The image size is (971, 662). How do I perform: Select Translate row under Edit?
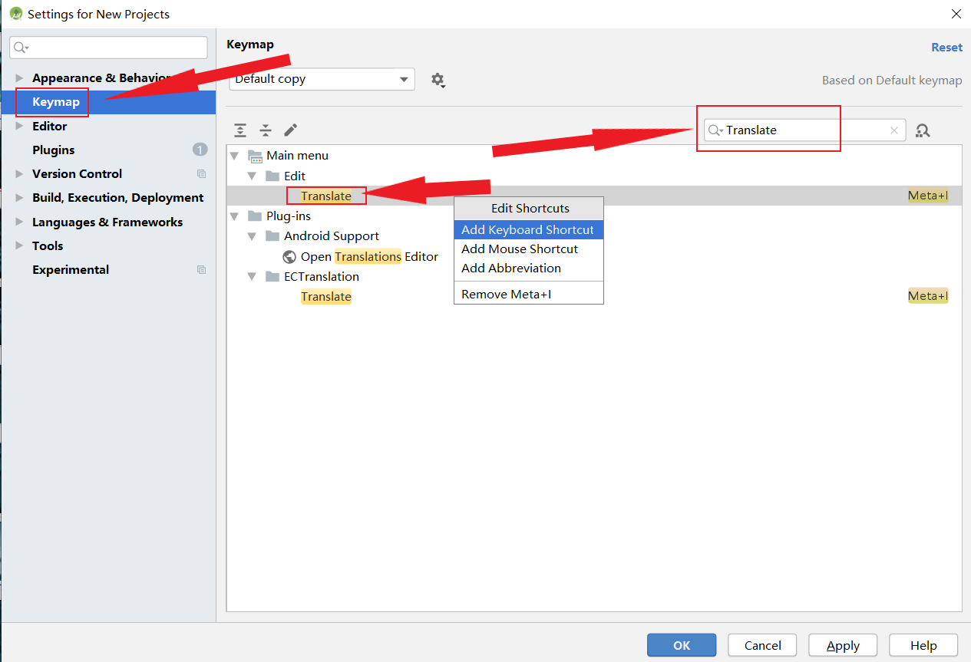594,196
